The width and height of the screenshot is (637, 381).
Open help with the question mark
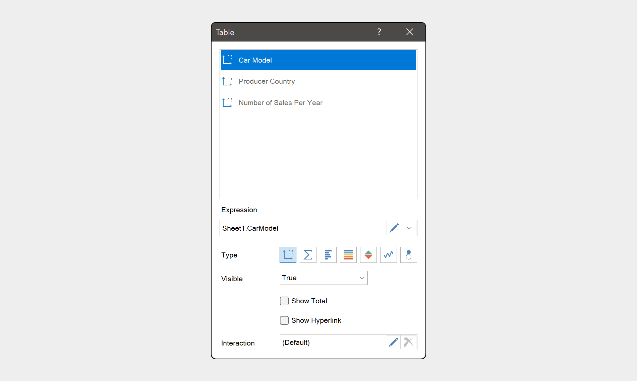[379, 32]
